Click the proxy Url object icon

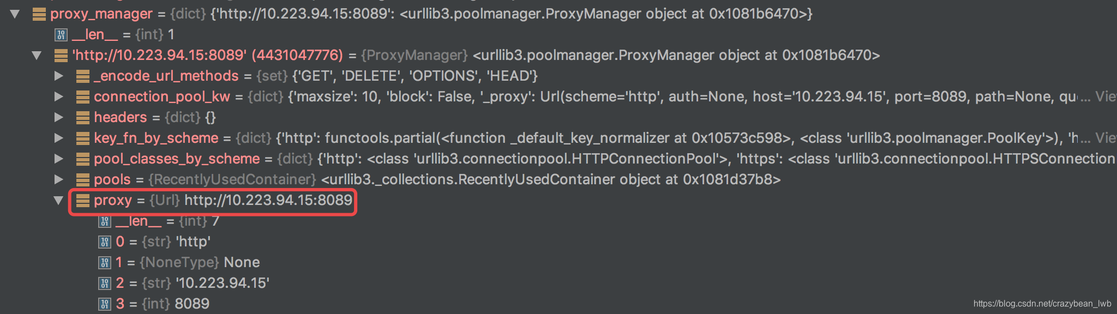click(83, 200)
